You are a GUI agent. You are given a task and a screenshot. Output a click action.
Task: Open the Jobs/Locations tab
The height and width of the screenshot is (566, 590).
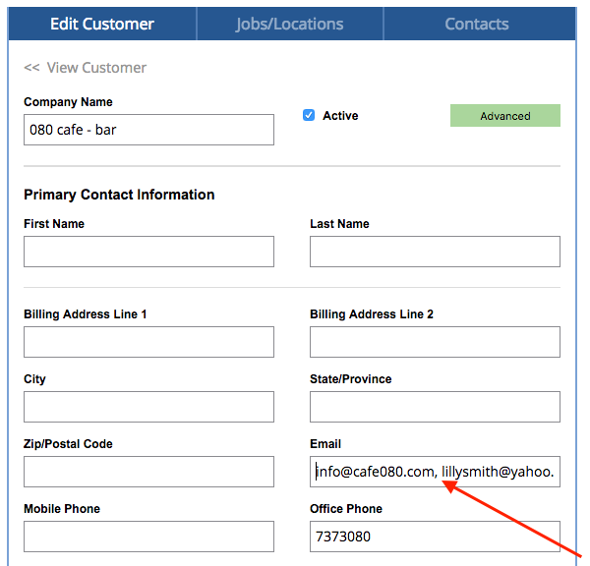point(290,24)
